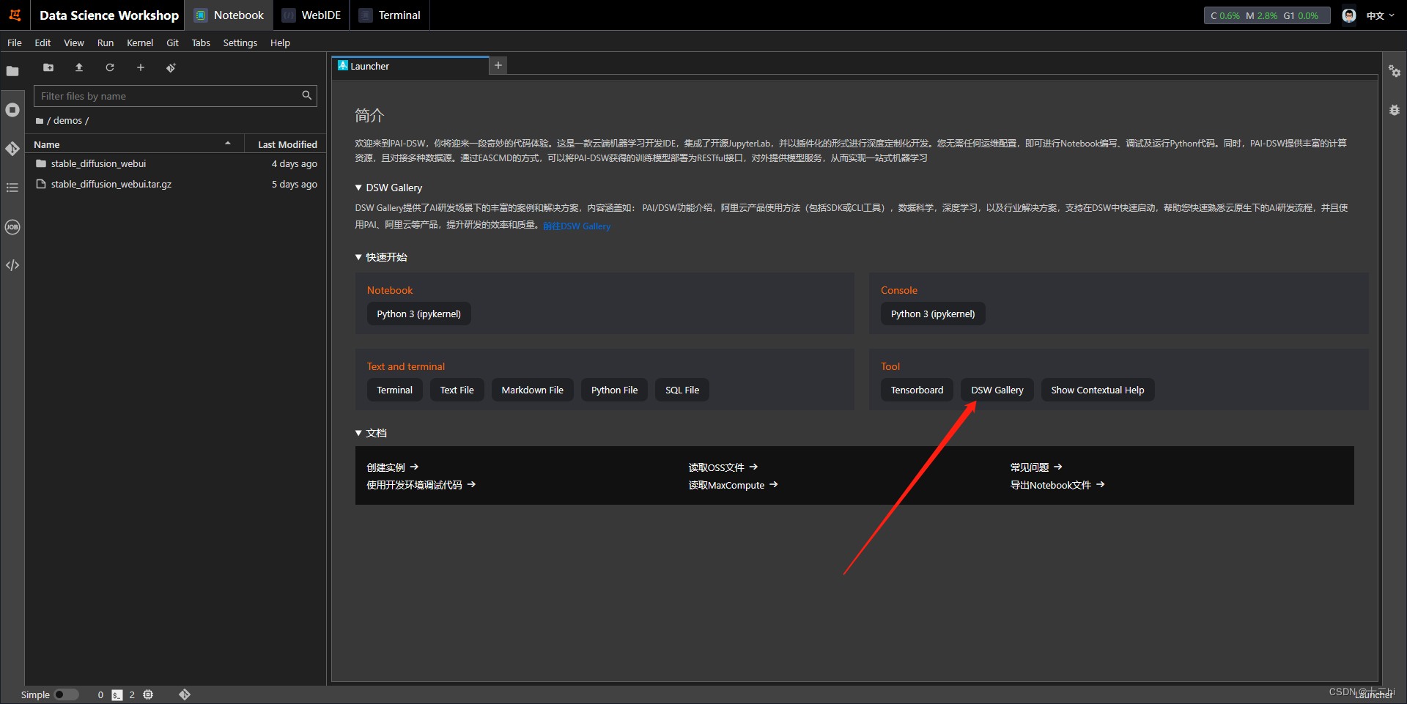Viewport: 1407px width, 704px height.
Task: Open the JOB sidebar panel
Action: coord(12,227)
